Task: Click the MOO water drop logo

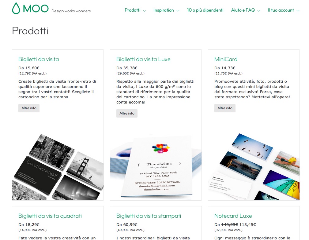Action: point(16,9)
